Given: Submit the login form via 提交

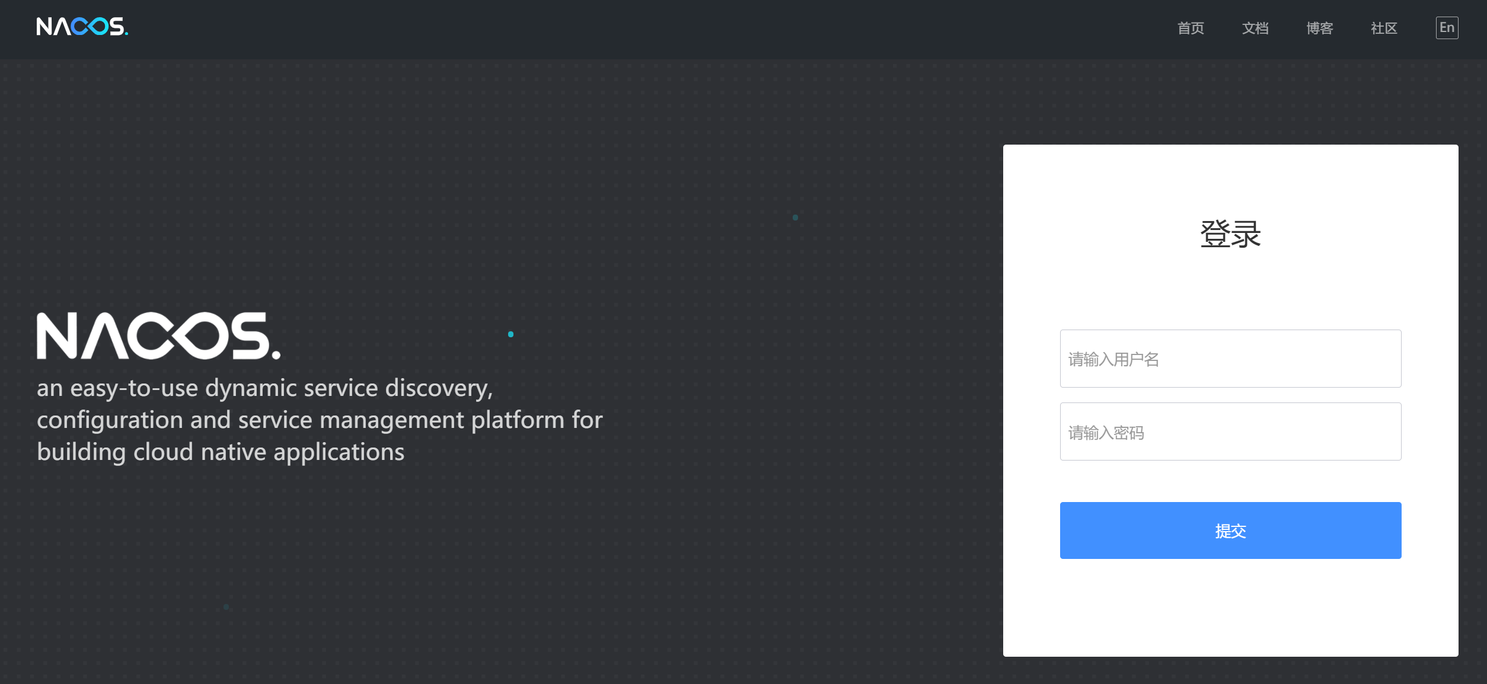Looking at the screenshot, I should coord(1230,530).
